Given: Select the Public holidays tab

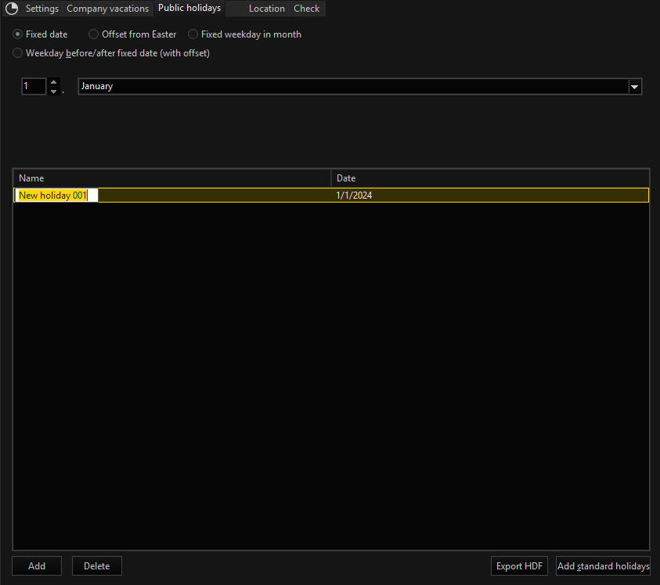Looking at the screenshot, I should tap(189, 8).
